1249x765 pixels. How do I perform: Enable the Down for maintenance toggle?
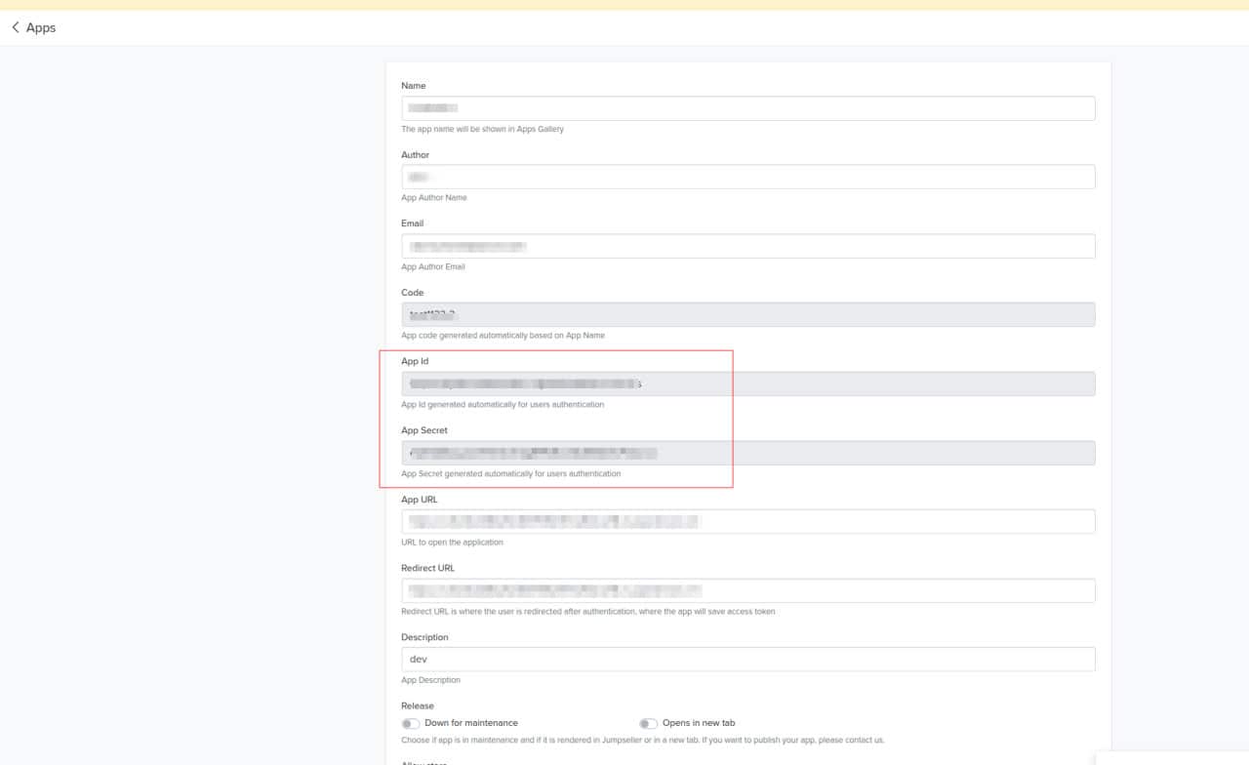(x=411, y=723)
